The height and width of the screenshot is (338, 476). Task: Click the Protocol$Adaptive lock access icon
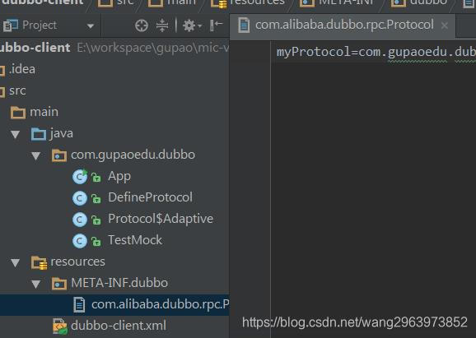[x=96, y=220]
